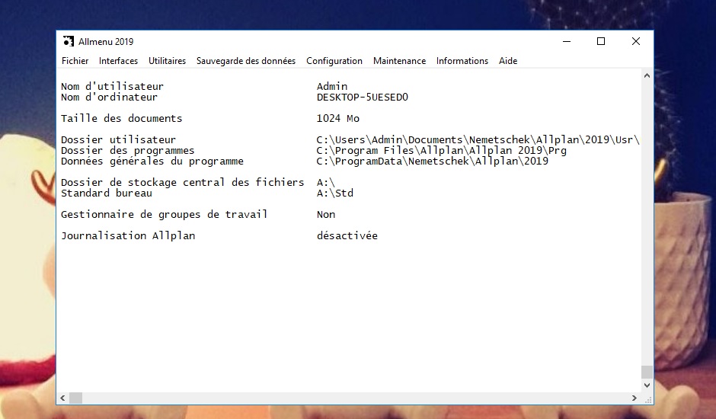Open the Configuration menu

334,61
